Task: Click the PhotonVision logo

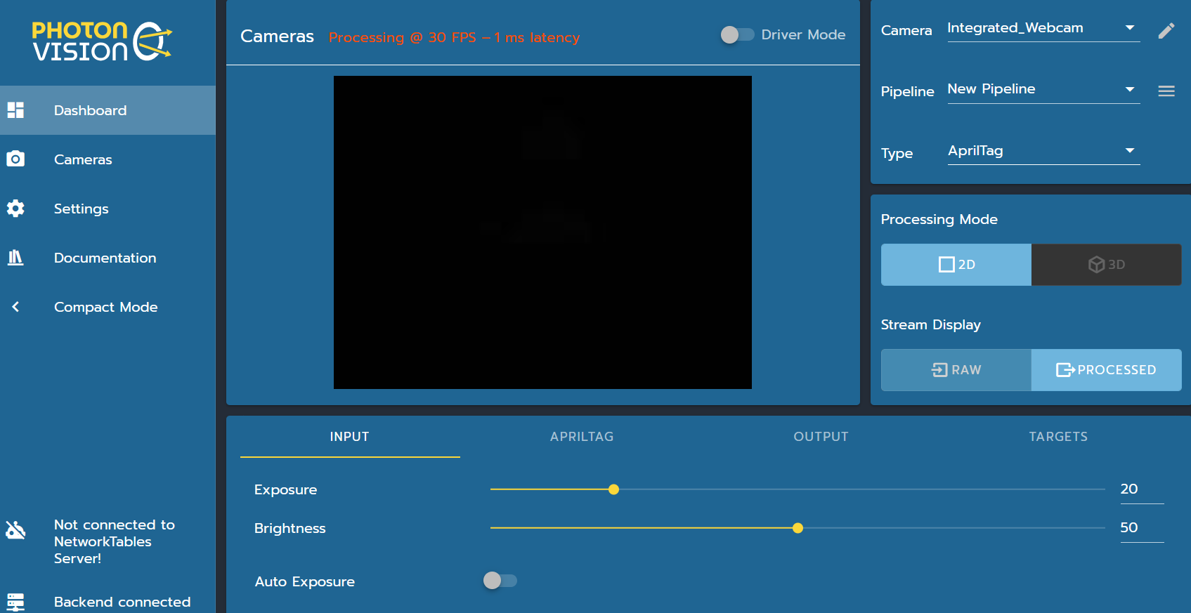Action: 102,41
